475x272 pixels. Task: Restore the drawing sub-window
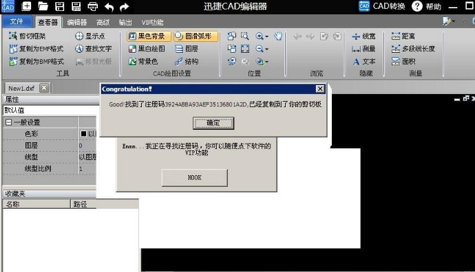(466, 98)
